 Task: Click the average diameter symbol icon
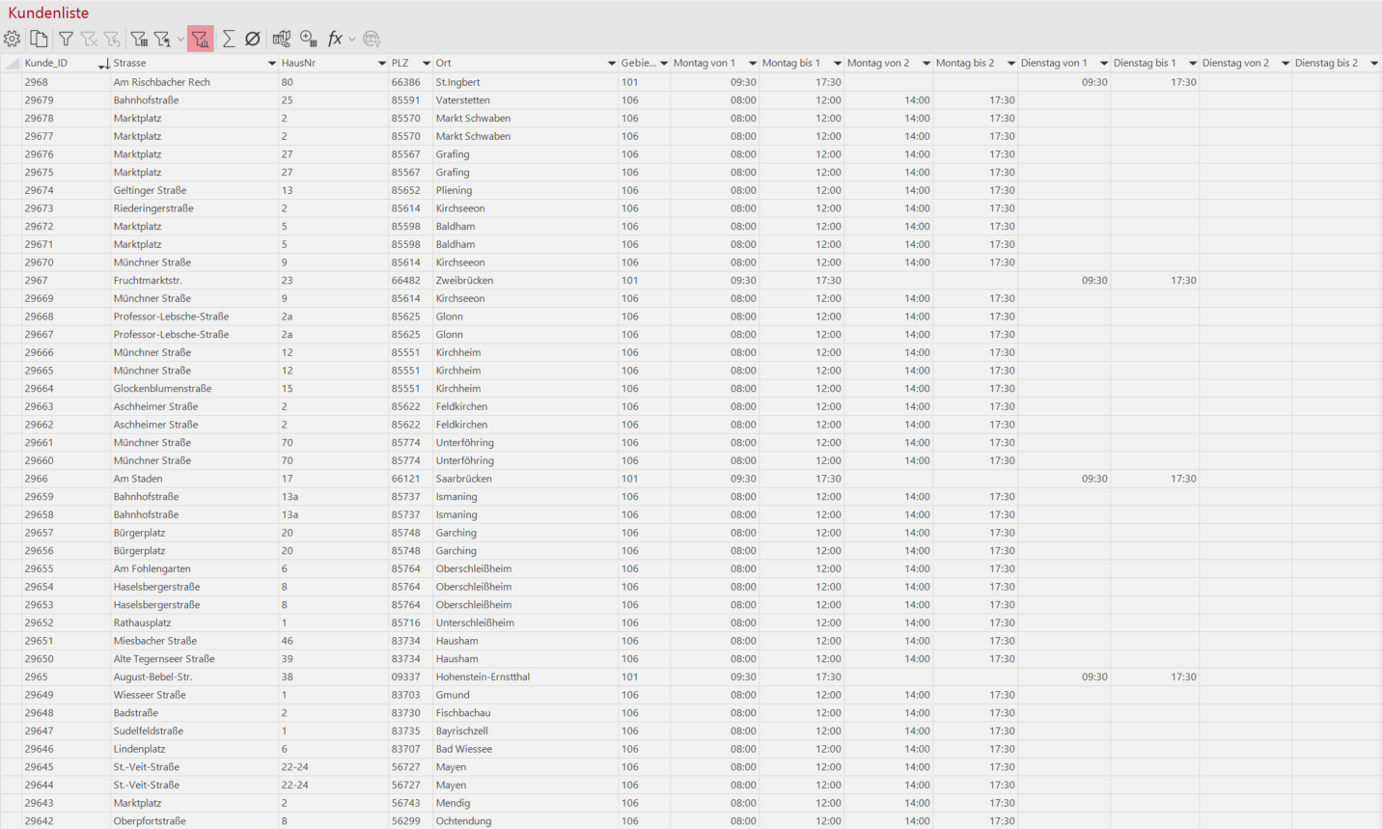click(253, 39)
